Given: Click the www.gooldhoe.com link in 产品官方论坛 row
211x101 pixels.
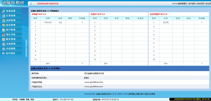Looking at the screenshot, I should pos(94,87).
